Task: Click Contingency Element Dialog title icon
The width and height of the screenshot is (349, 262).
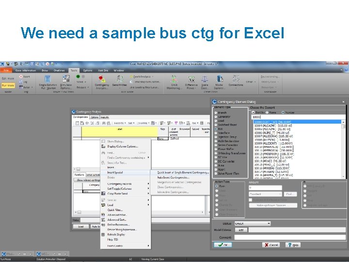Action: [x=214, y=101]
